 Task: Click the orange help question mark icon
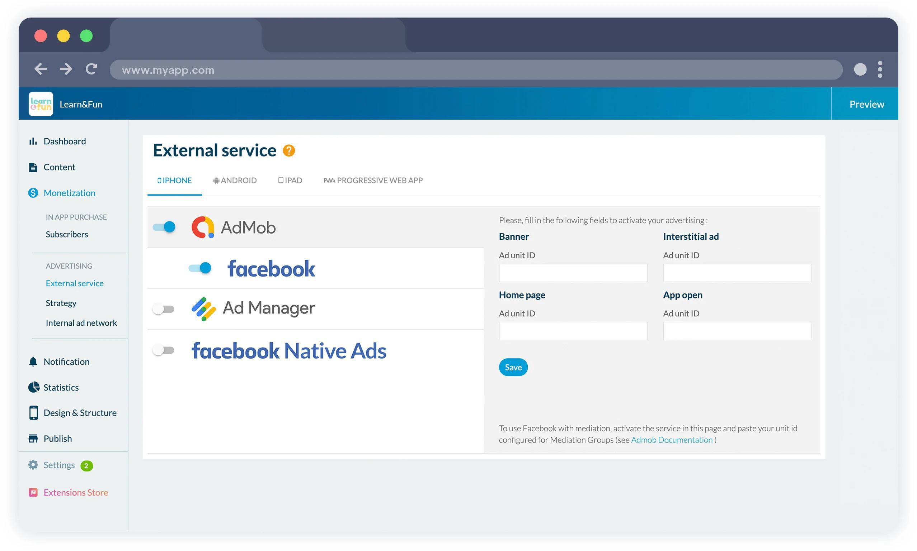tap(288, 151)
